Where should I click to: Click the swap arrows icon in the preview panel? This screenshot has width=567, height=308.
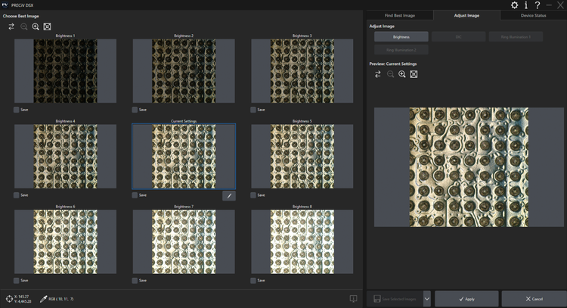point(377,74)
